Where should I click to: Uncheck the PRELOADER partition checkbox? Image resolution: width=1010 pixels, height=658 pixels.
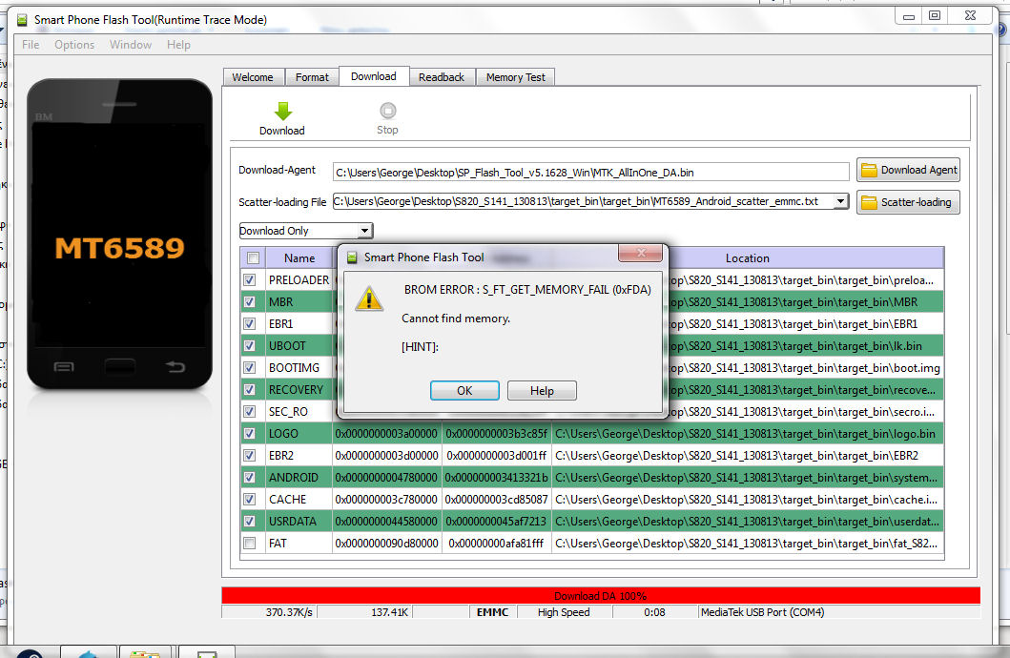pos(250,280)
